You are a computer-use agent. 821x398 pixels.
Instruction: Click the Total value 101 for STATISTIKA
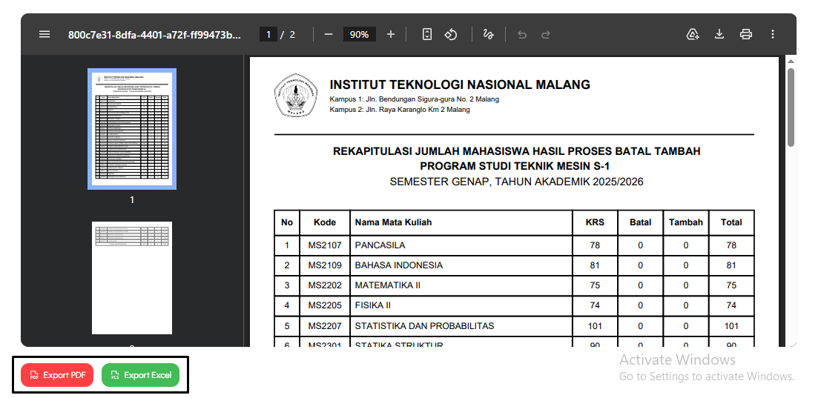coord(731,326)
